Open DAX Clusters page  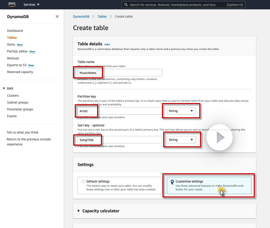point(13,95)
